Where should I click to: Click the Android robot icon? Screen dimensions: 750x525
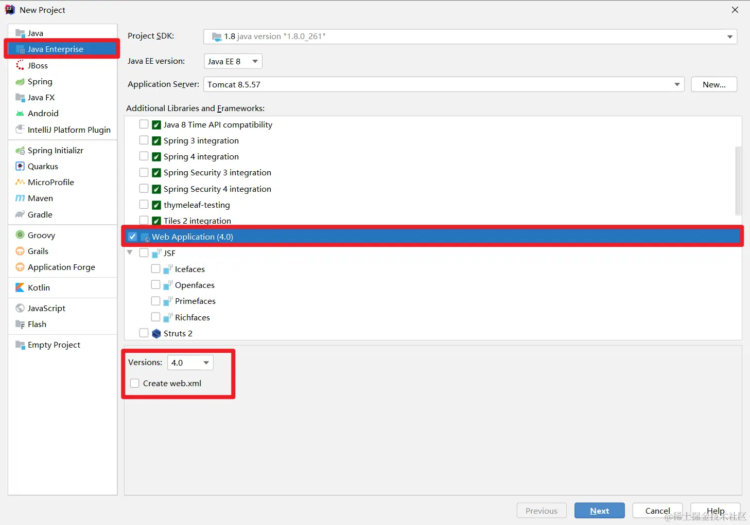tap(20, 114)
